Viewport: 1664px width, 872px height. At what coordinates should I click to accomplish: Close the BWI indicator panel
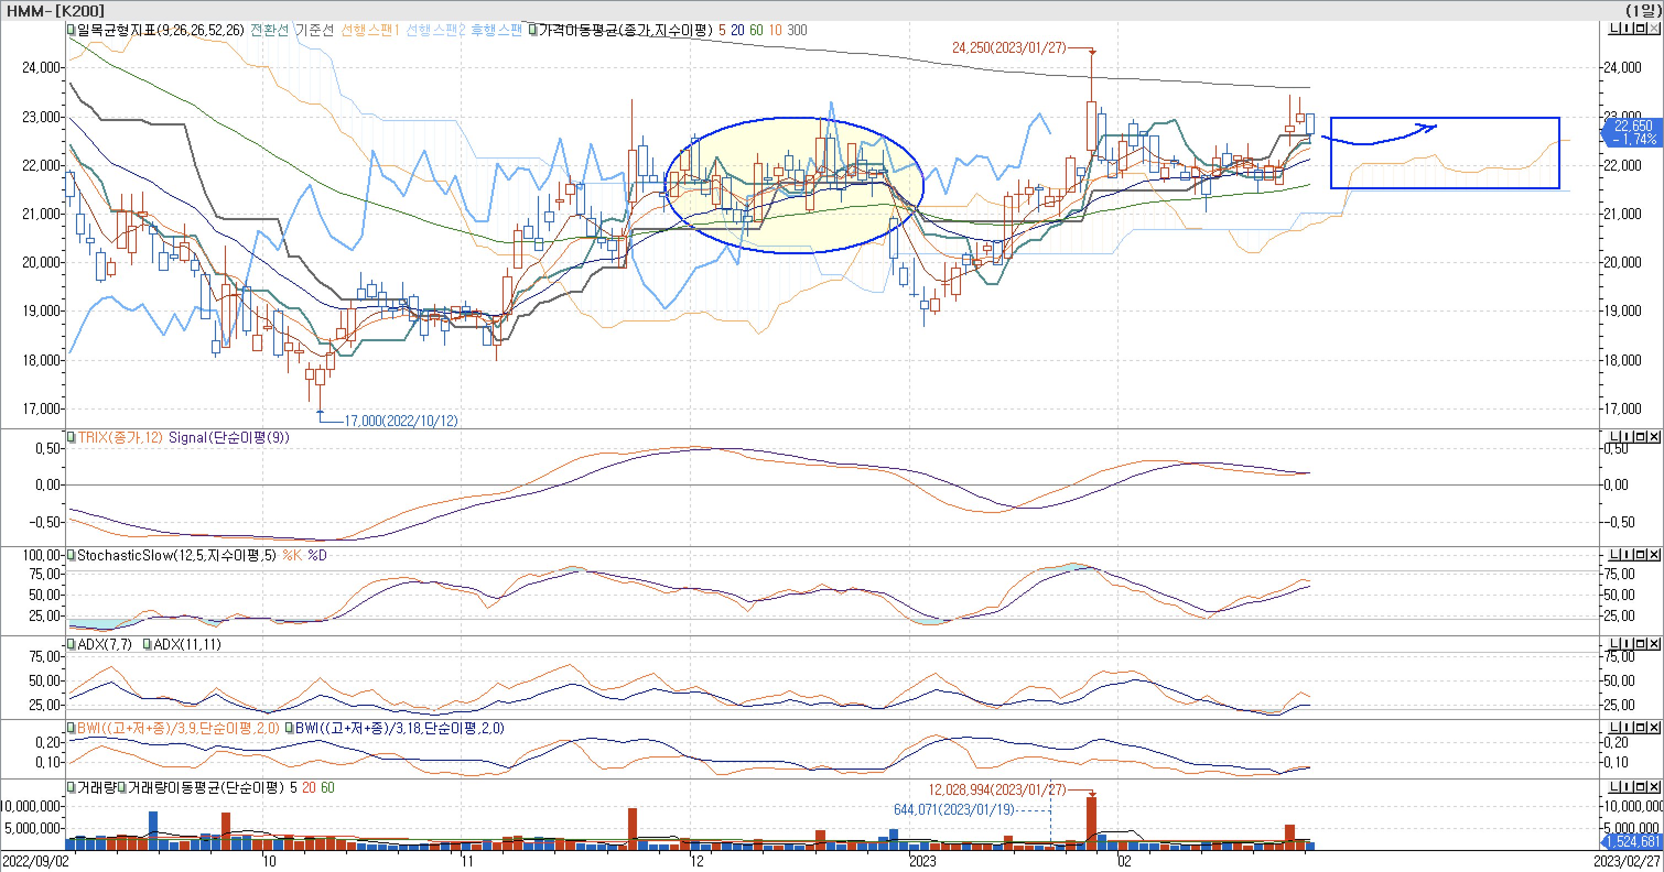click(x=1654, y=727)
